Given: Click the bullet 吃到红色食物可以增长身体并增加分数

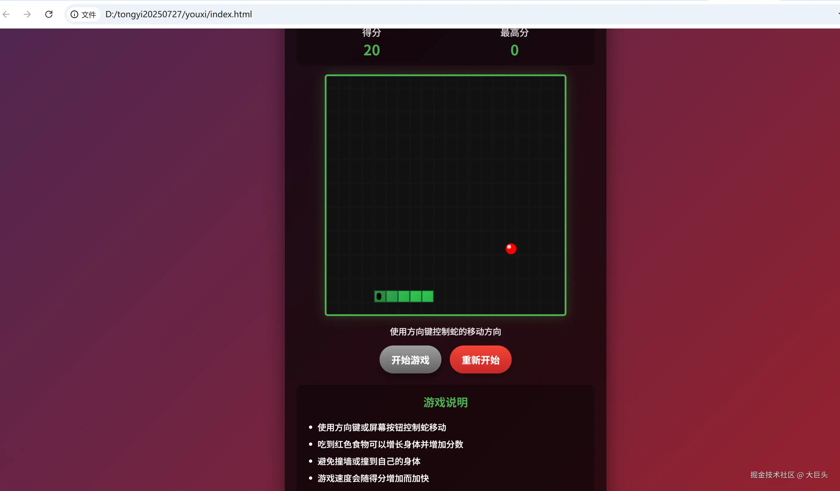Looking at the screenshot, I should [390, 444].
